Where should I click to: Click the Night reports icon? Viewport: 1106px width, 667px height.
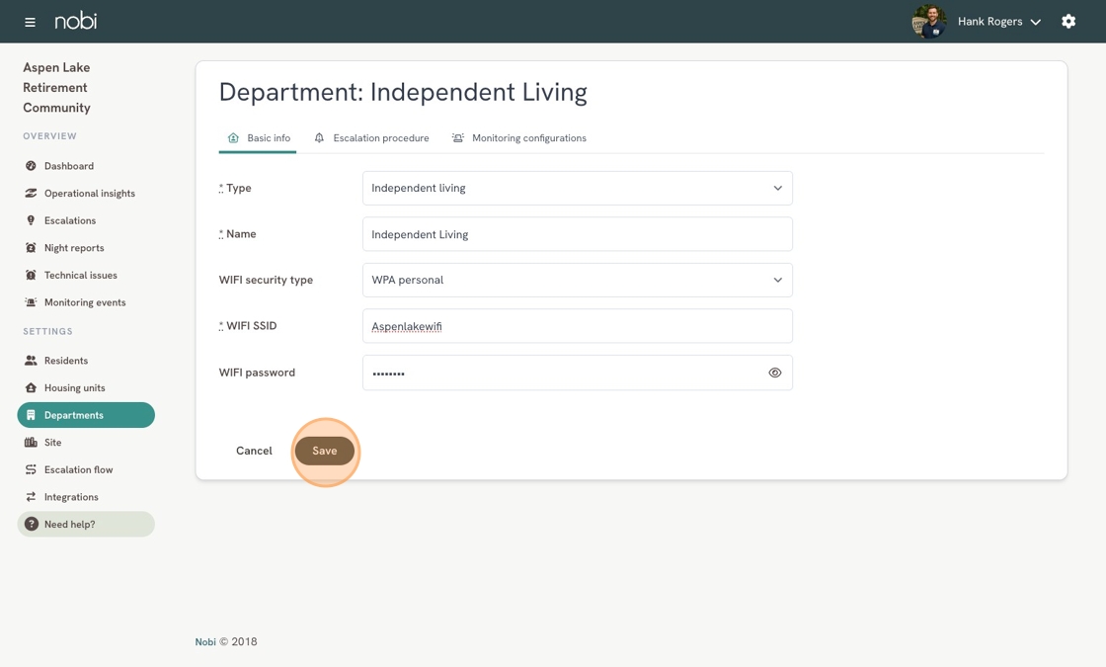(x=31, y=248)
